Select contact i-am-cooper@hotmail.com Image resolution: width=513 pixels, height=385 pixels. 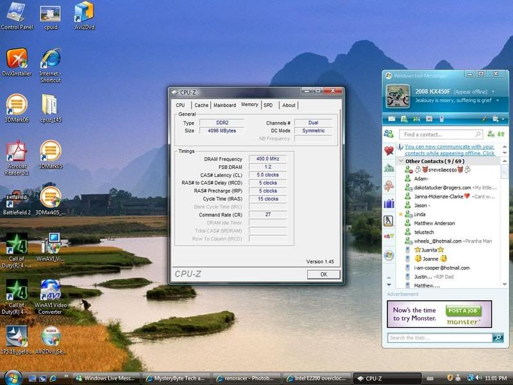(441, 268)
